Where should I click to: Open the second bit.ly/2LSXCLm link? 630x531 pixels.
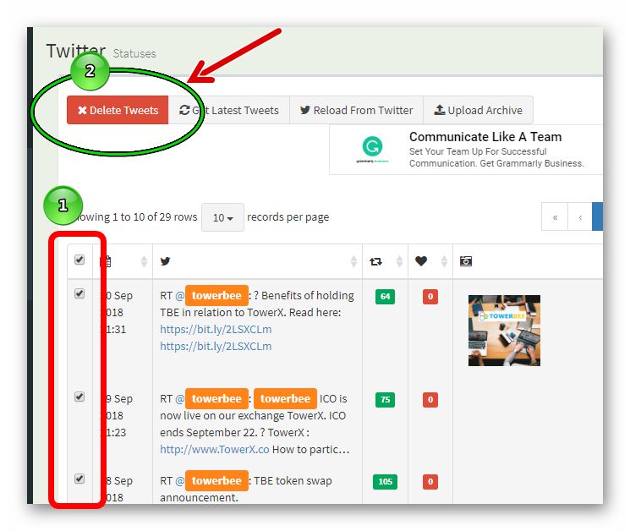216,346
